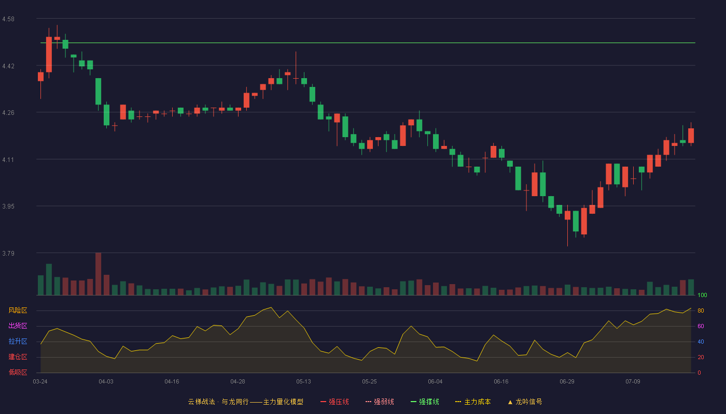This screenshot has height=414, width=726.
Task: Select the 拉升区 zone label
Action: tap(18, 342)
